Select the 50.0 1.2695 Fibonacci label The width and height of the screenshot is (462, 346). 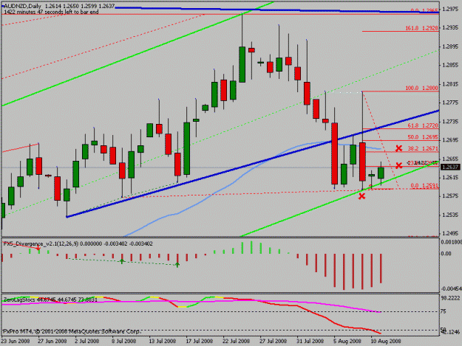pos(423,137)
